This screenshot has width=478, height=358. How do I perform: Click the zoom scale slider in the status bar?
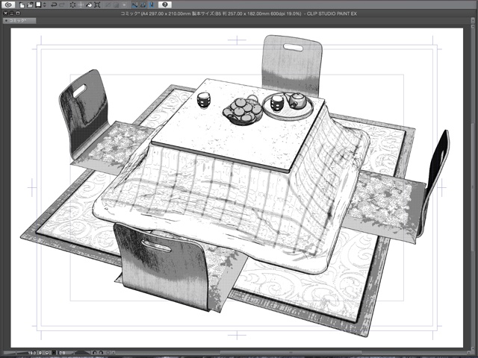[16, 353]
